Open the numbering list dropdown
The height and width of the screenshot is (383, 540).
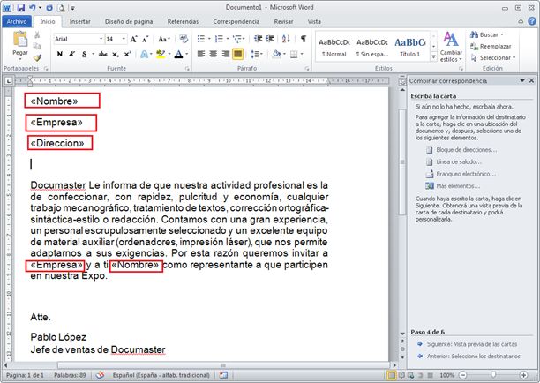pyautogui.click(x=228, y=39)
